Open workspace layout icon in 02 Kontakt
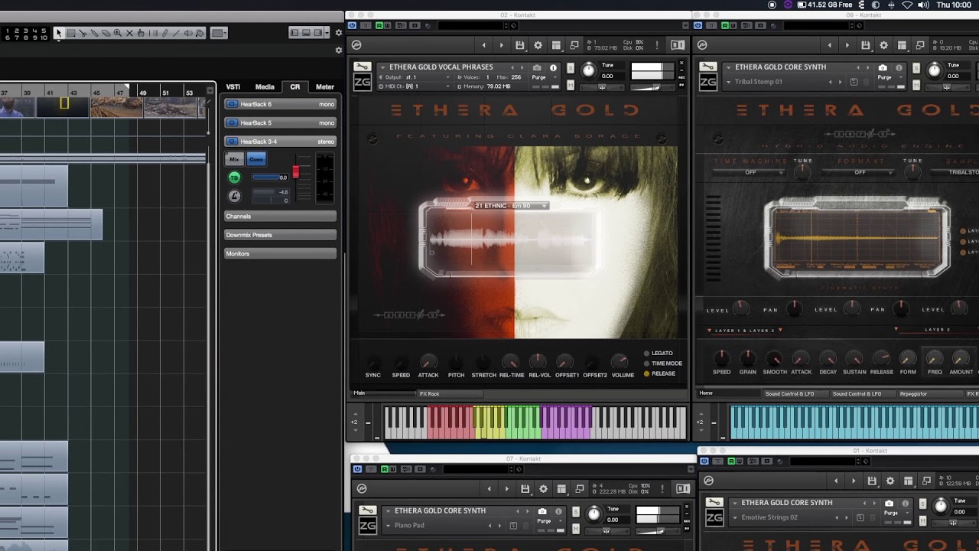The width and height of the screenshot is (979, 551). (556, 45)
